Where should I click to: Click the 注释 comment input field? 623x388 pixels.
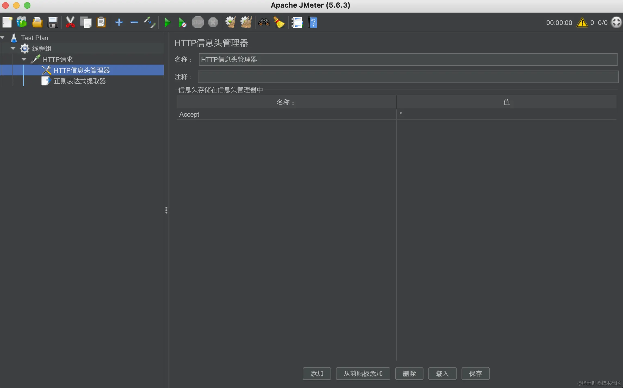point(408,77)
